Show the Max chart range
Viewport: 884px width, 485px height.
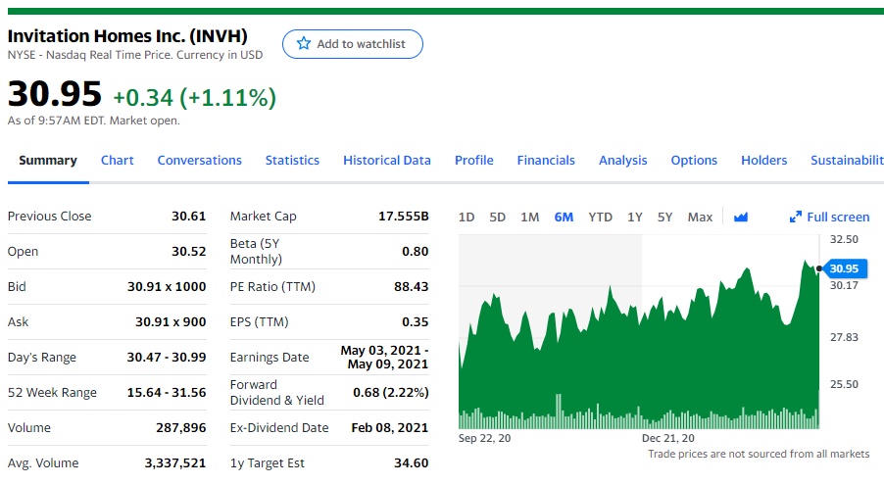point(700,218)
